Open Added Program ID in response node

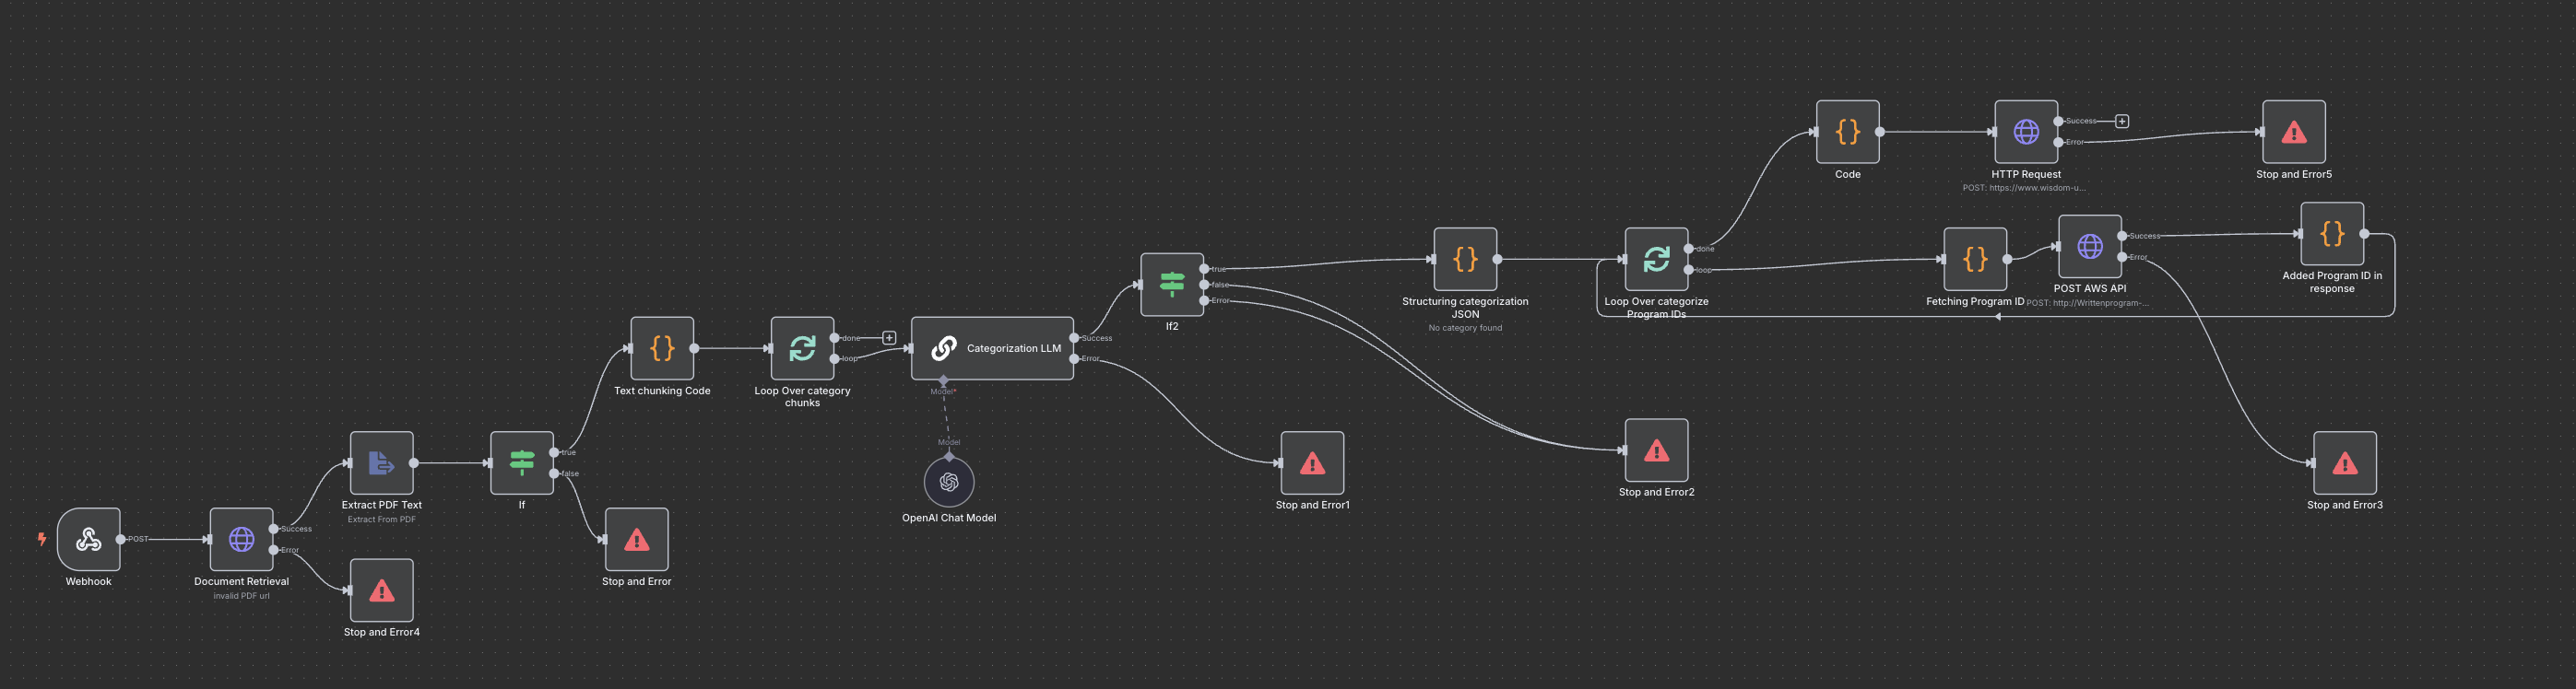coord(2332,234)
